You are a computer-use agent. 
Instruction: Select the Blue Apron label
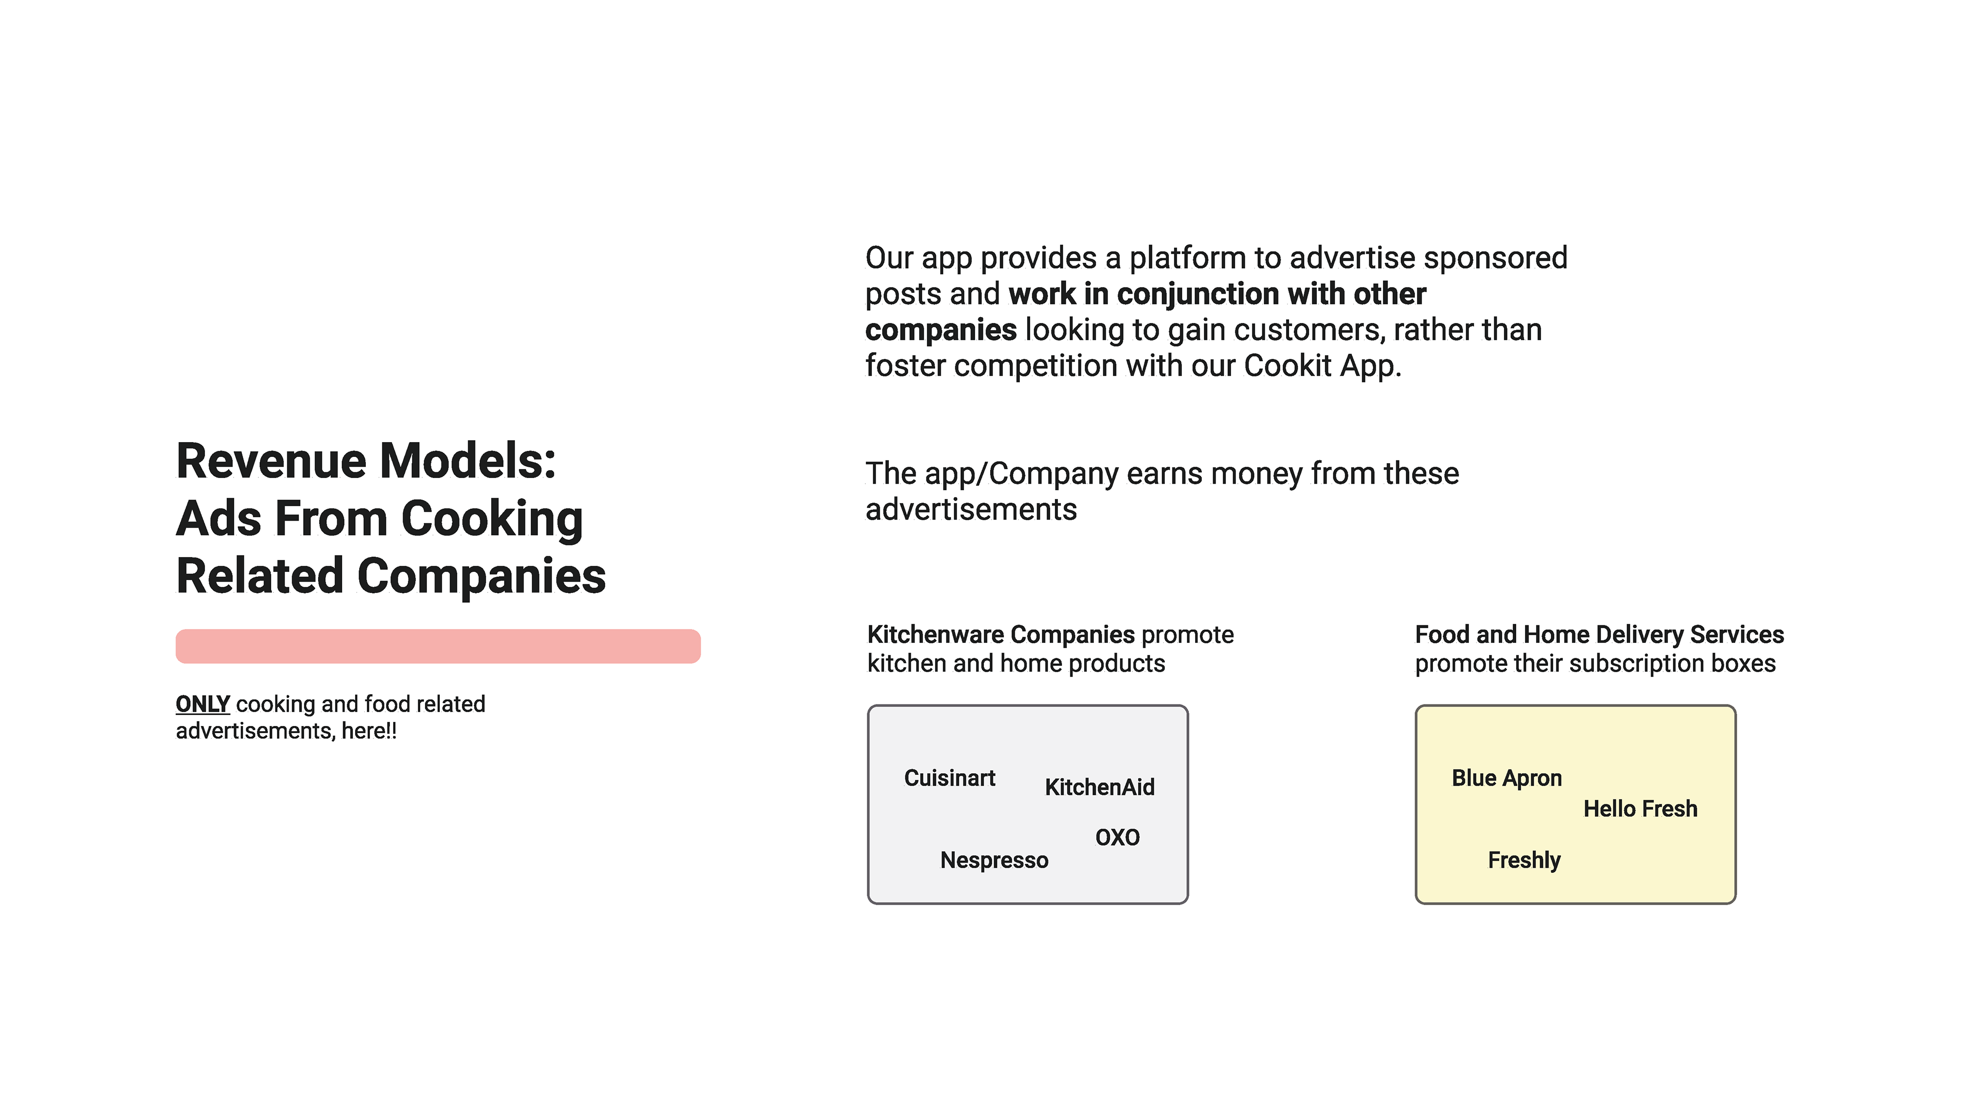(1506, 778)
